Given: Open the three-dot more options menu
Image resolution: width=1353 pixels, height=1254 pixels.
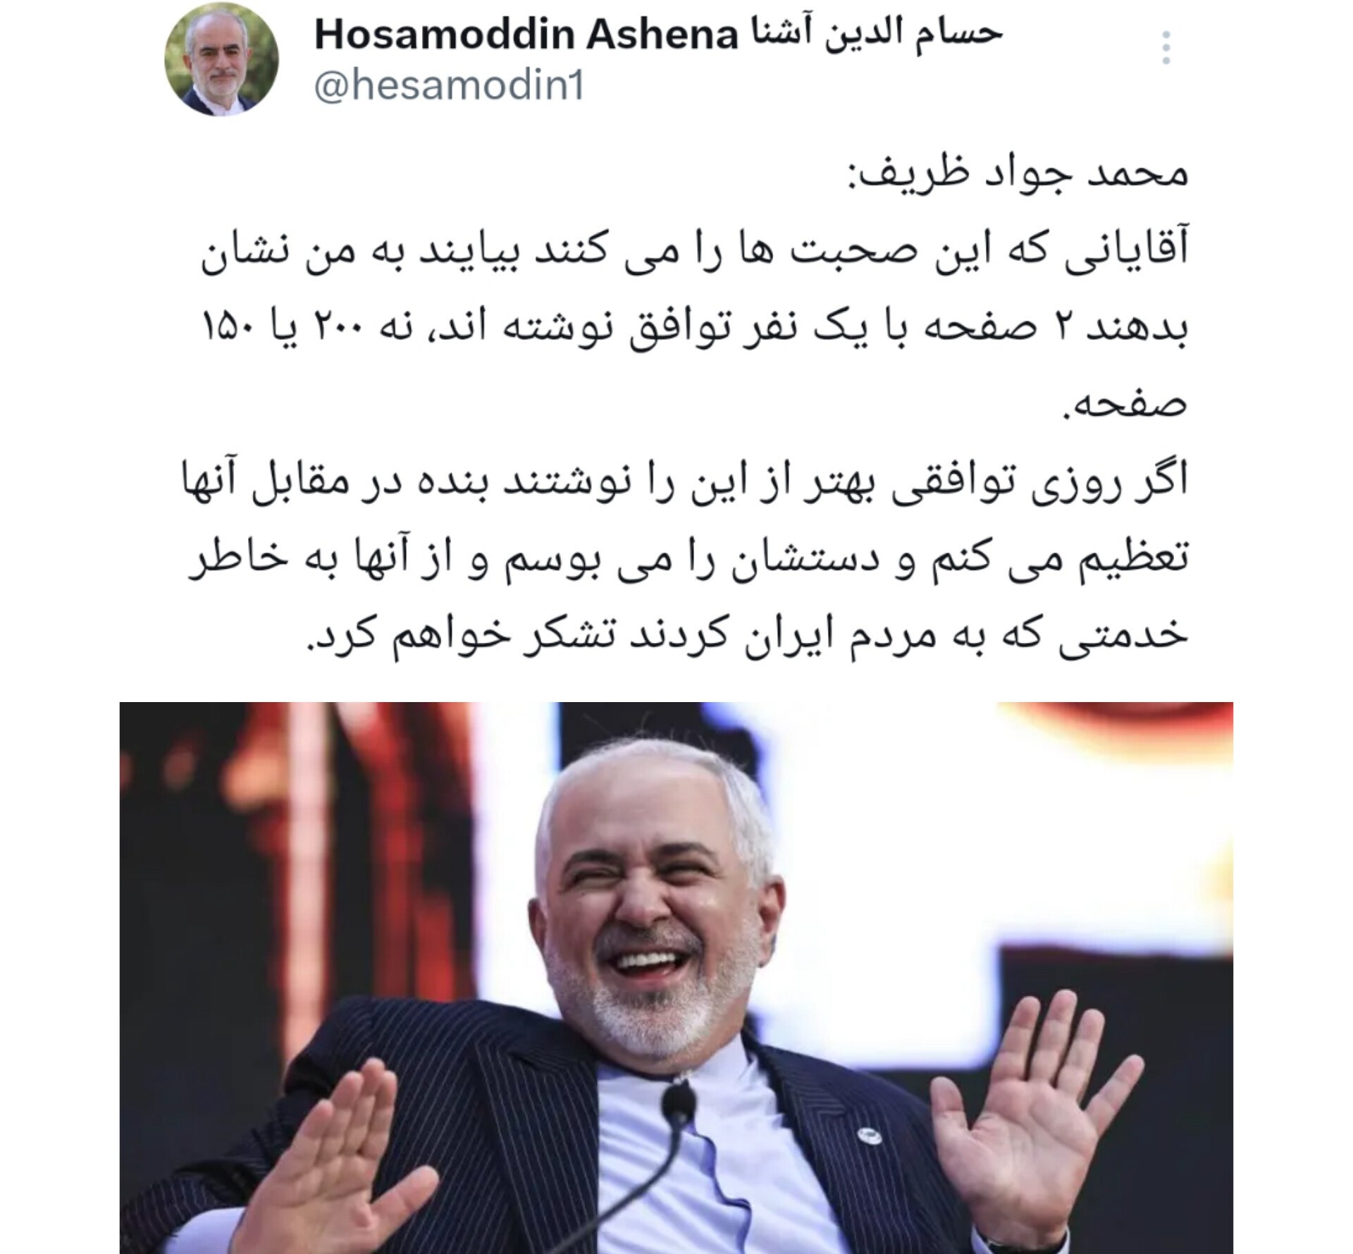Looking at the screenshot, I should pyautogui.click(x=1166, y=48).
